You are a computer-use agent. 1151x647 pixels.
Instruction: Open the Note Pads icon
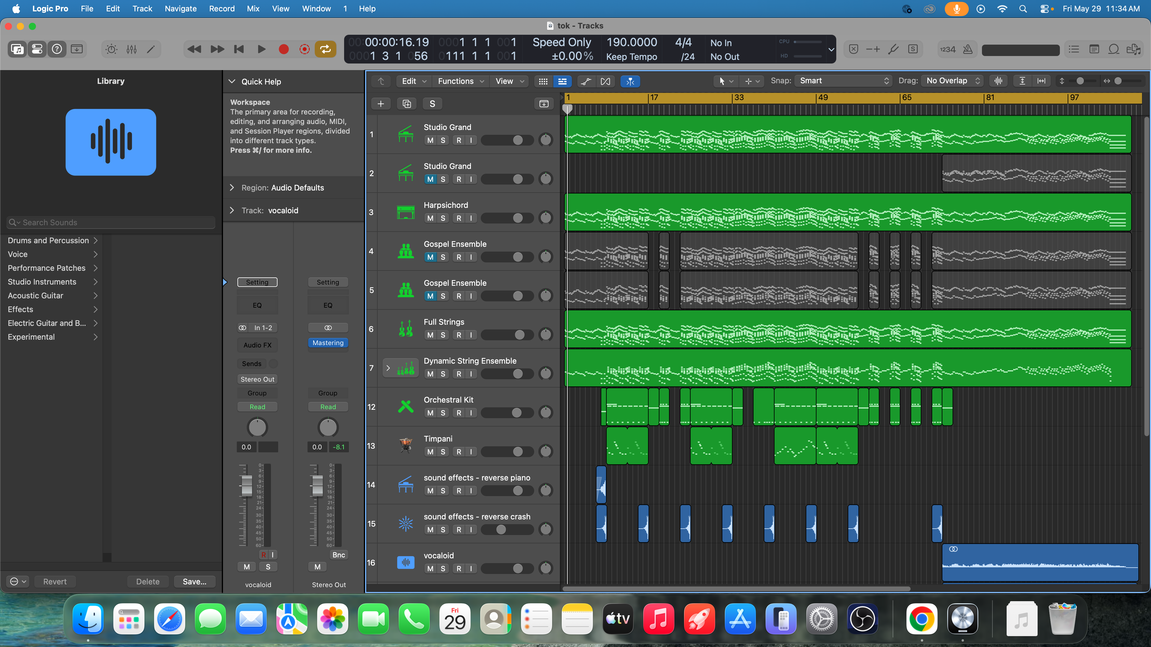(x=1094, y=49)
